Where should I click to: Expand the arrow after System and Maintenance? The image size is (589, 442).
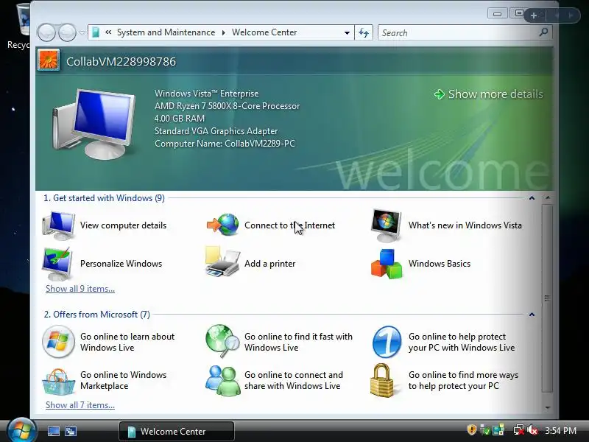[x=224, y=32]
